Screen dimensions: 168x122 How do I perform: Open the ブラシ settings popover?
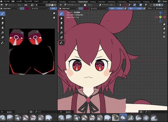tap(151, 8)
